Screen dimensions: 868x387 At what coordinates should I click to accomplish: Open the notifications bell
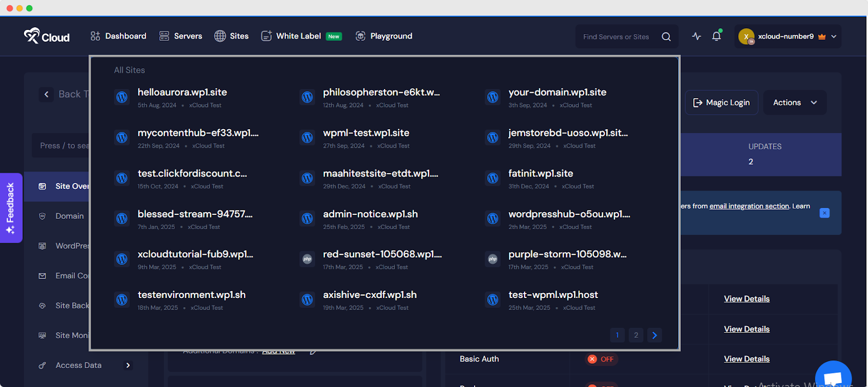pos(717,36)
